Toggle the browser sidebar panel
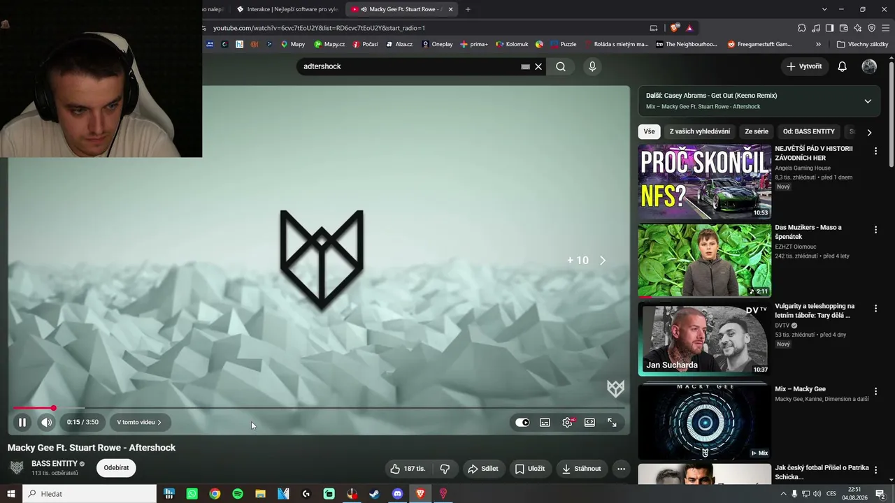The image size is (895, 503). [x=829, y=28]
